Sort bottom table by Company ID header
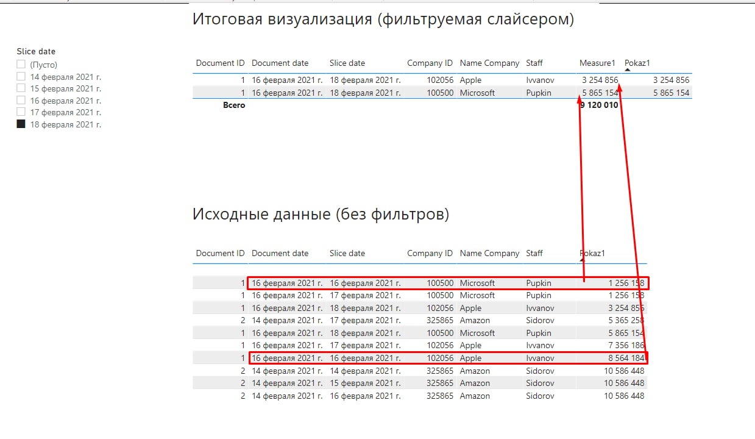This screenshot has height=439, width=755. tap(430, 253)
